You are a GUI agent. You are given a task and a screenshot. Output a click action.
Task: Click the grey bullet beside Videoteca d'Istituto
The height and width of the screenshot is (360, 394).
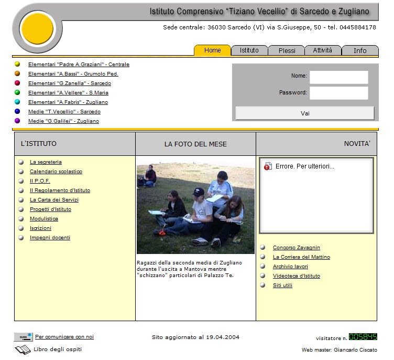[262, 276]
